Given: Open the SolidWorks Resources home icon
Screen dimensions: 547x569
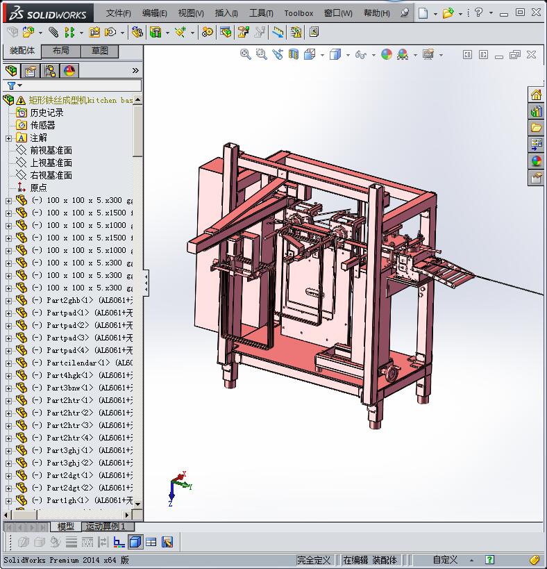Looking at the screenshot, I should pos(536,95).
